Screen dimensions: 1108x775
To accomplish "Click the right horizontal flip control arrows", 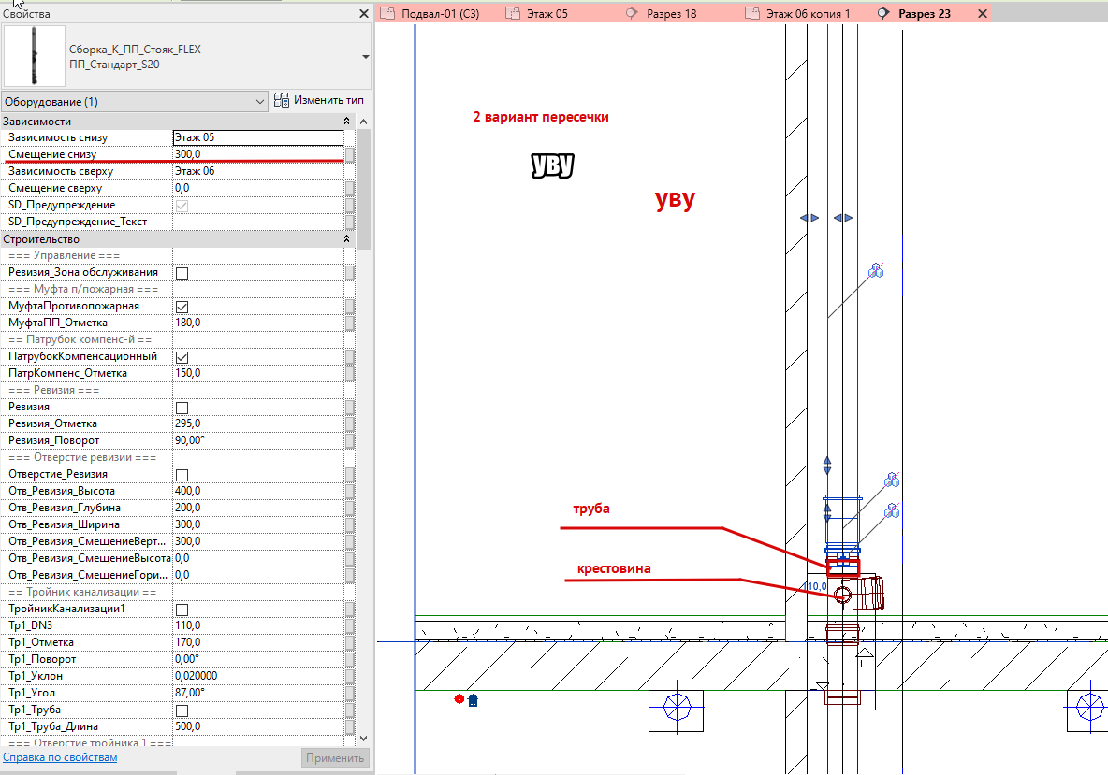I will click(843, 218).
